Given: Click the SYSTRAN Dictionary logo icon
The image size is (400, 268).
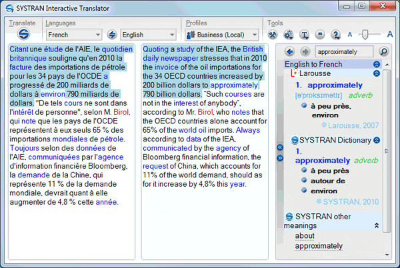Looking at the screenshot, I should tap(295, 140).
